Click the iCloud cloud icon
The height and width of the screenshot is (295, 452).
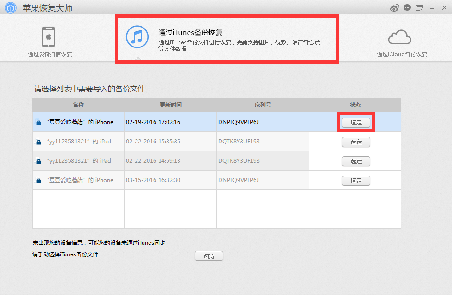399,37
